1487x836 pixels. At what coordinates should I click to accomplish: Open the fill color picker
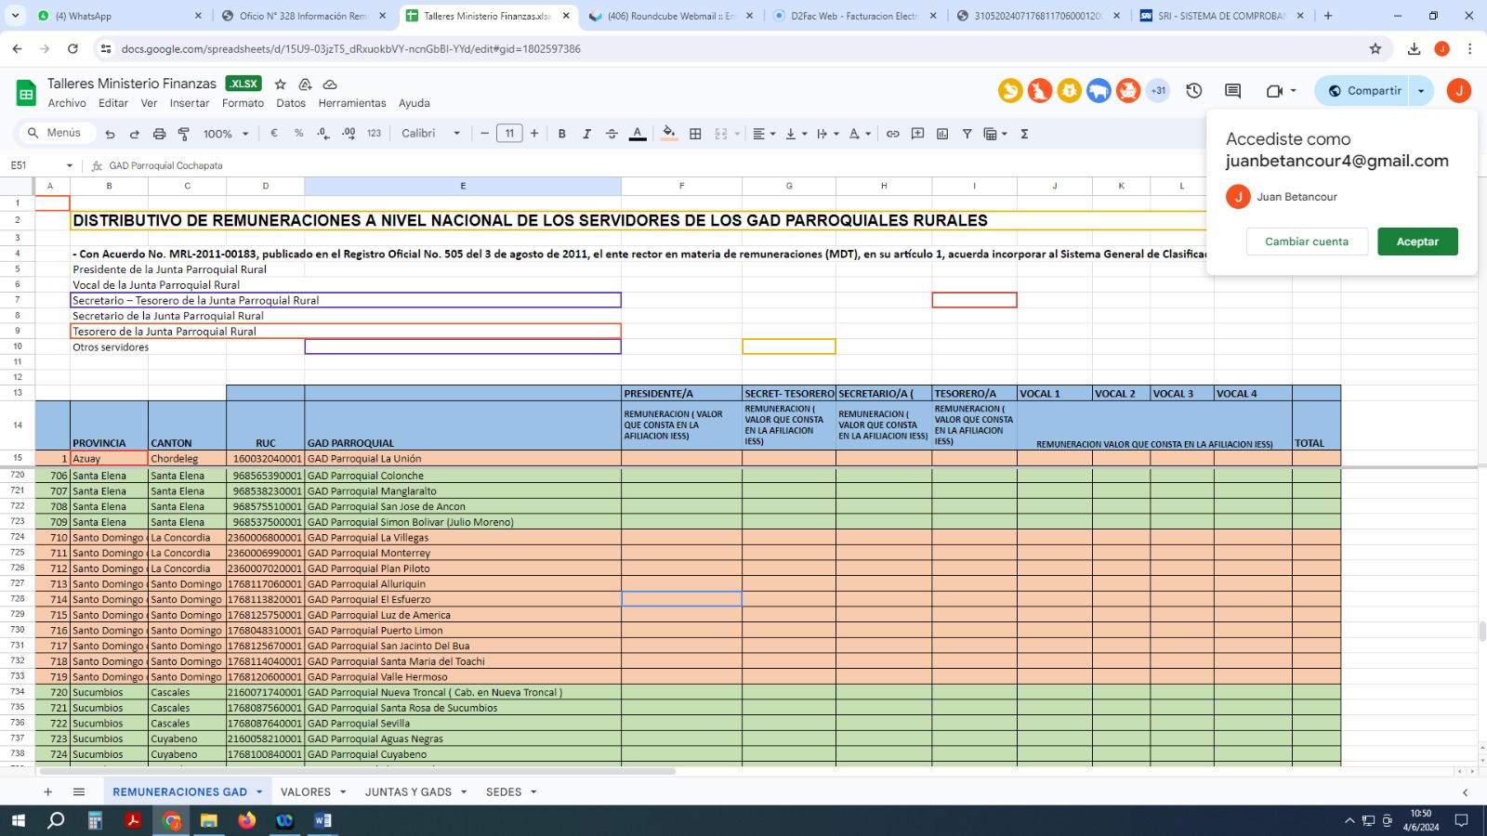[x=668, y=134]
